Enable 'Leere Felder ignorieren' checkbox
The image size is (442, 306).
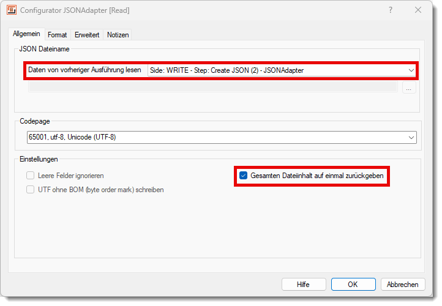[x=30, y=176]
